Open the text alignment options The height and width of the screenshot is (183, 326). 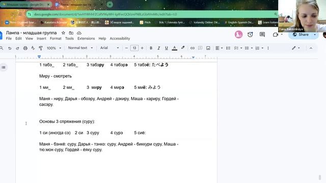pos(219,48)
